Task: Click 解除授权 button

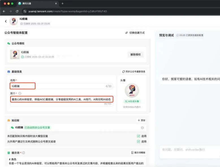Action: pos(135,55)
